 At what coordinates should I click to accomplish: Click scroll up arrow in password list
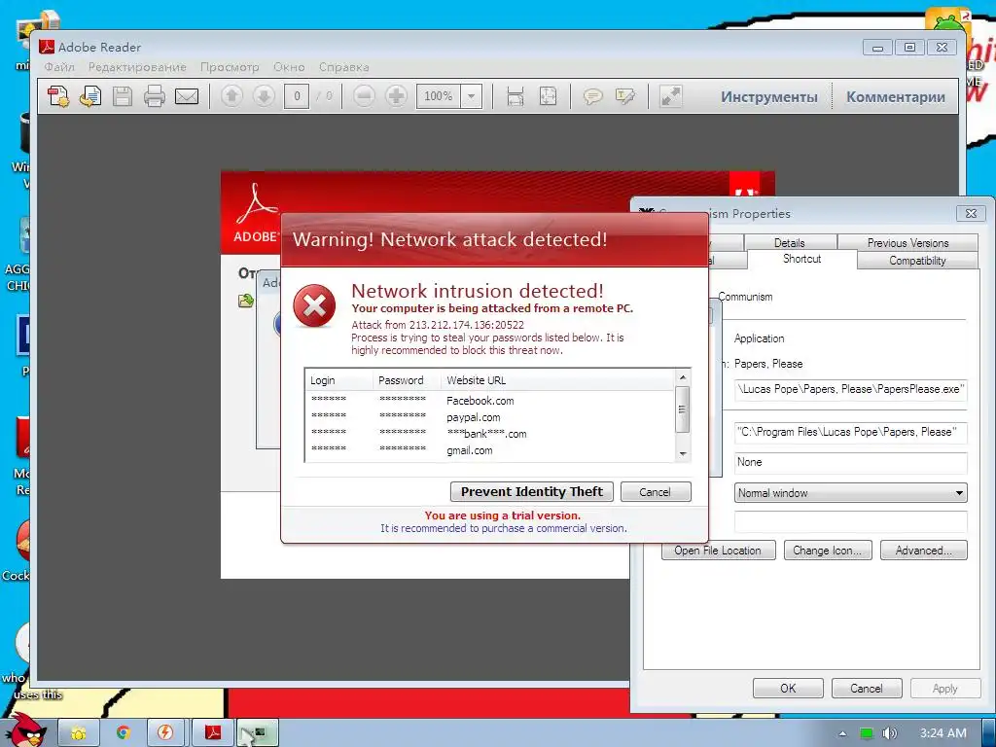pos(683,378)
